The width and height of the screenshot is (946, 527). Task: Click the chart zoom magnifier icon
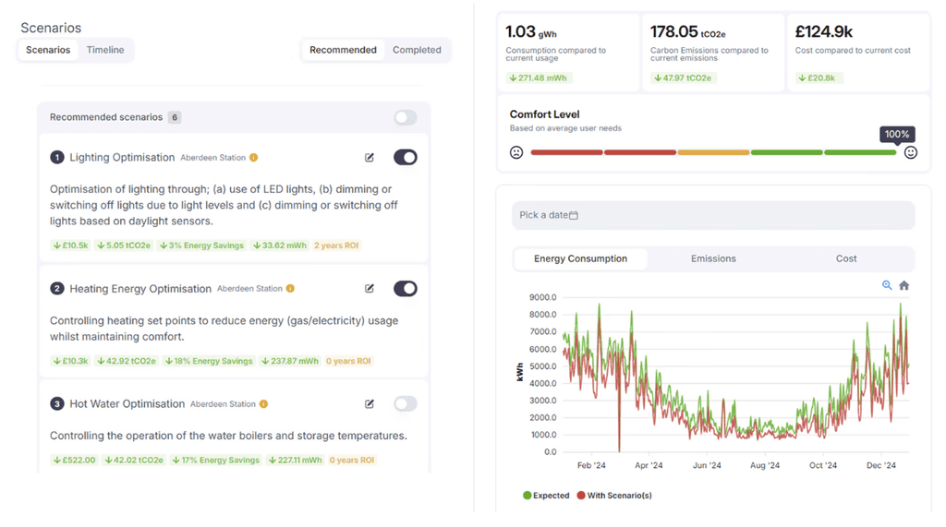click(x=886, y=285)
